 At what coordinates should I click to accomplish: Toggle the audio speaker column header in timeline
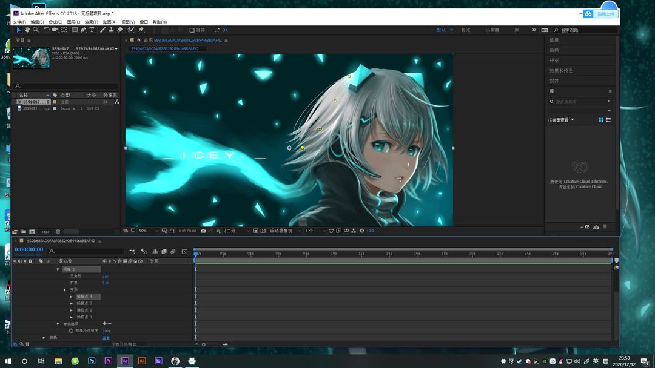pyautogui.click(x=19, y=261)
